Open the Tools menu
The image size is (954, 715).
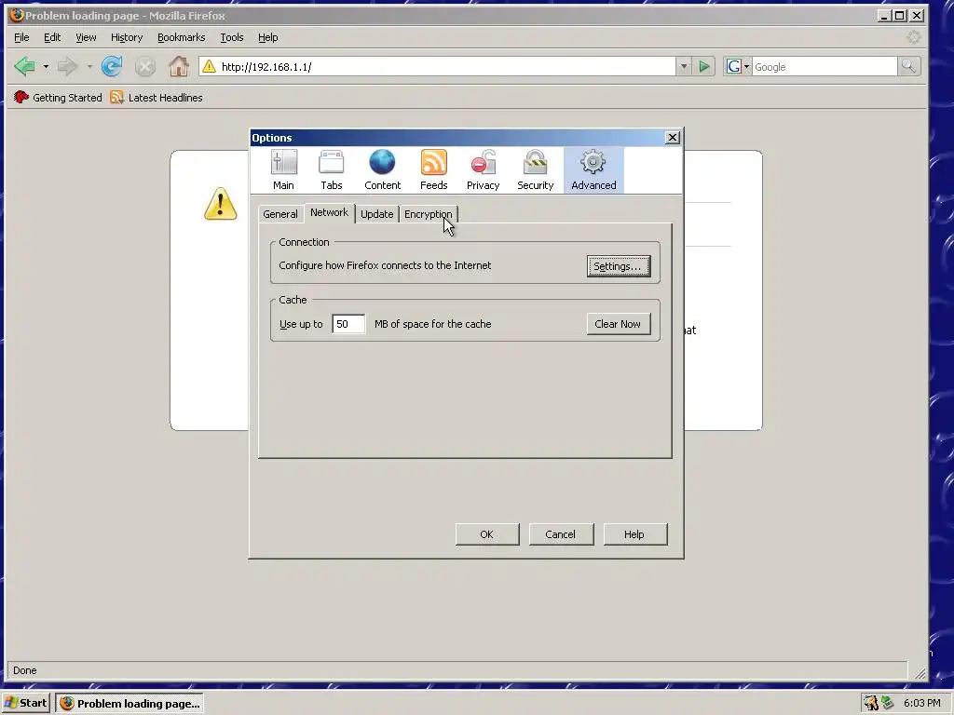tap(231, 37)
